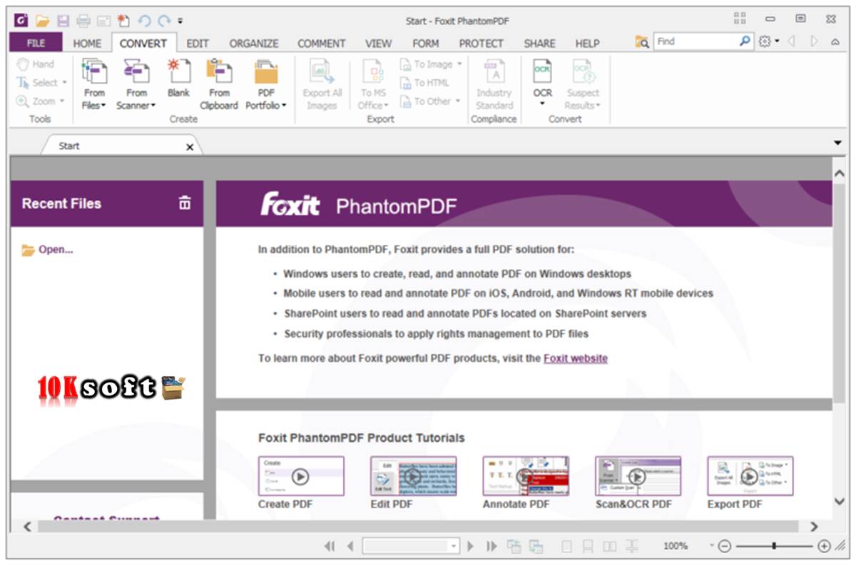Click the print icon in quick access toolbar
Image resolution: width=856 pixels, height=566 pixels.
83,21
